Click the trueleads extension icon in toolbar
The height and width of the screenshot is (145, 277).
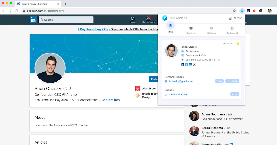242,11
